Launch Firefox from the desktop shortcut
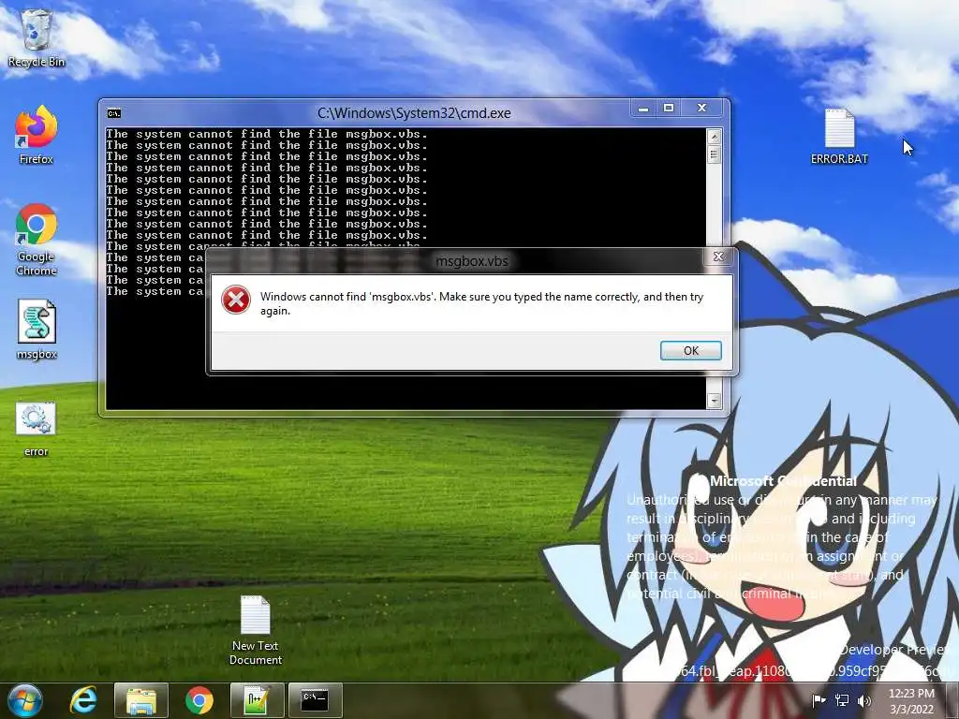The image size is (959, 719). [37, 136]
